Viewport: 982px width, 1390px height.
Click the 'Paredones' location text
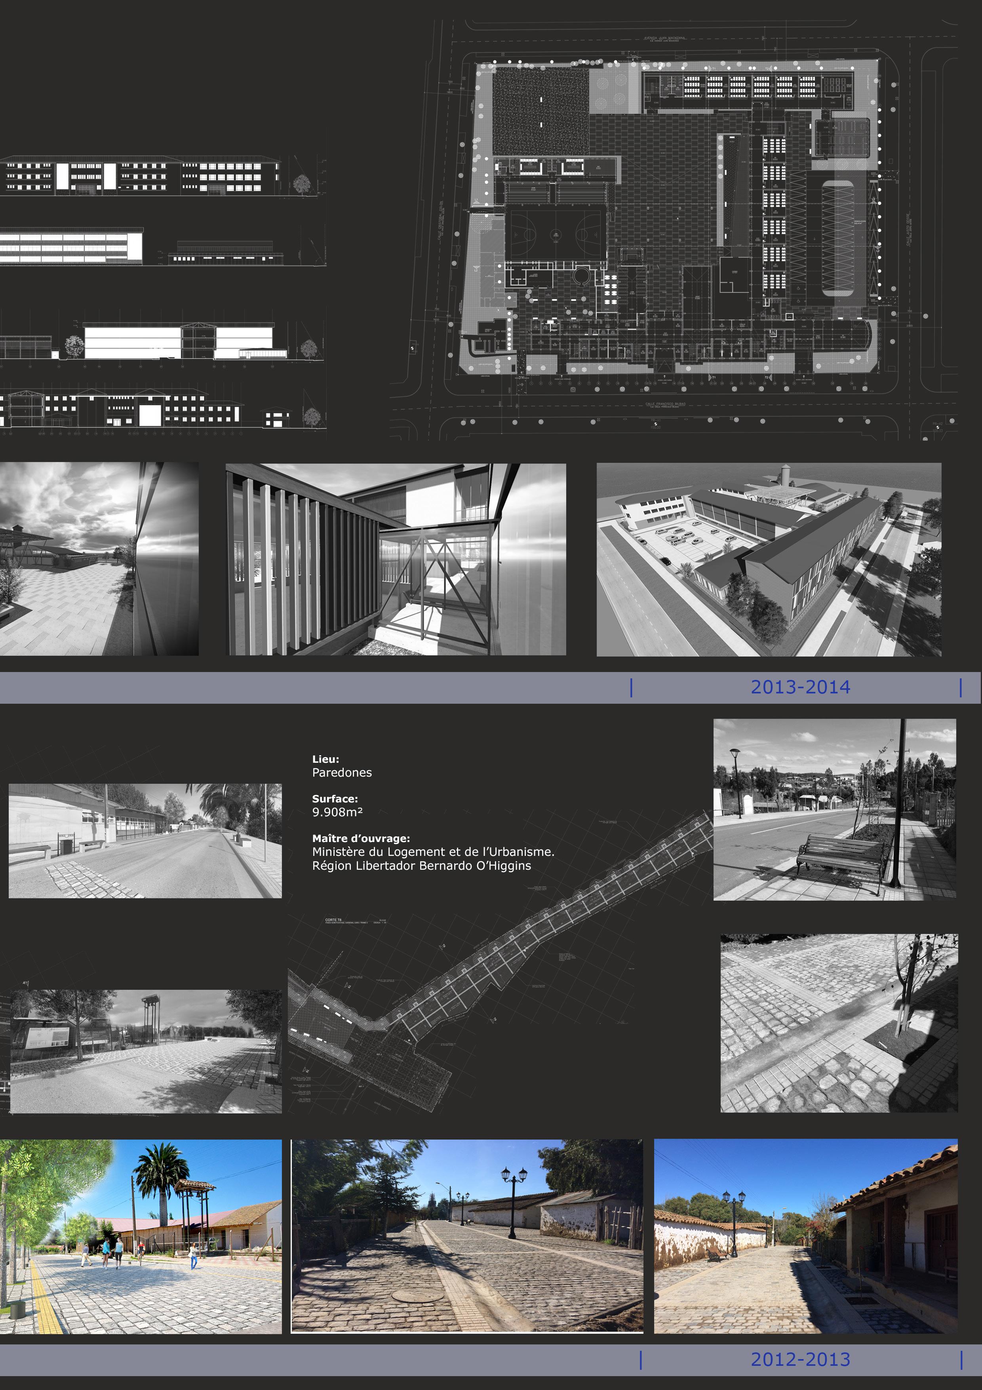point(342,773)
